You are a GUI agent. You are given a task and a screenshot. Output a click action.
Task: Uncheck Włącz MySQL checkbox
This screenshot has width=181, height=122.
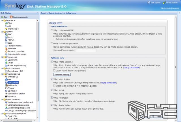click(x=52, y=90)
